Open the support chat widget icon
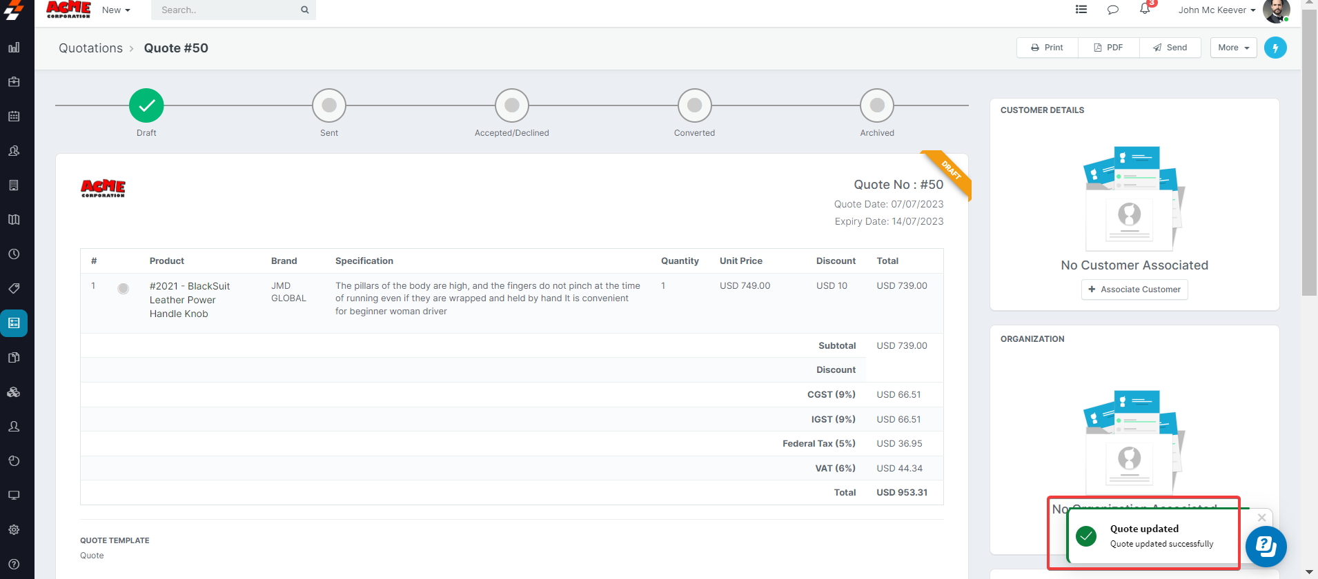 1266,547
